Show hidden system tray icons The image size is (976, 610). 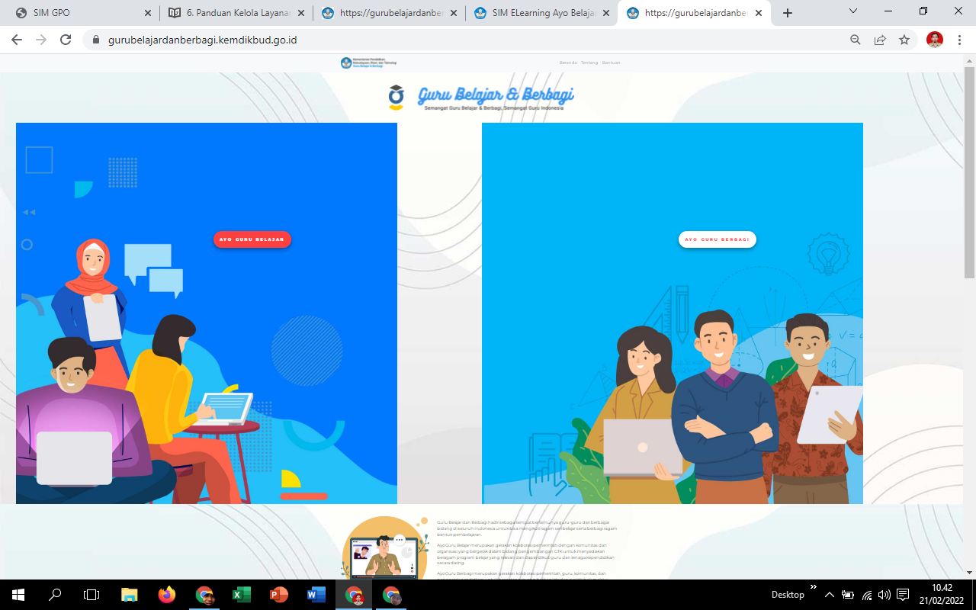pos(829,595)
